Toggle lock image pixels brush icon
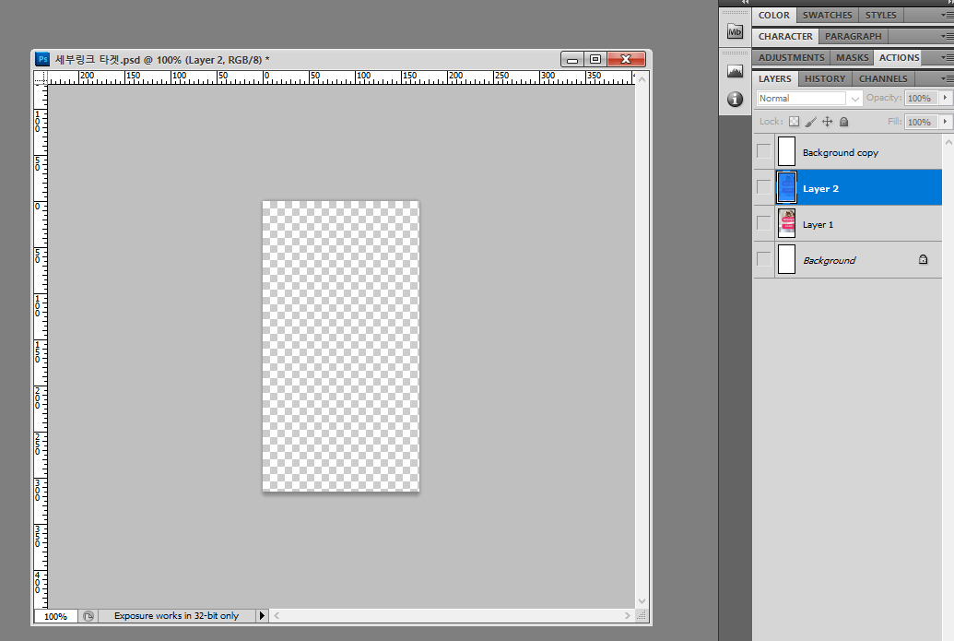Screen dimensions: 954x641 point(810,122)
